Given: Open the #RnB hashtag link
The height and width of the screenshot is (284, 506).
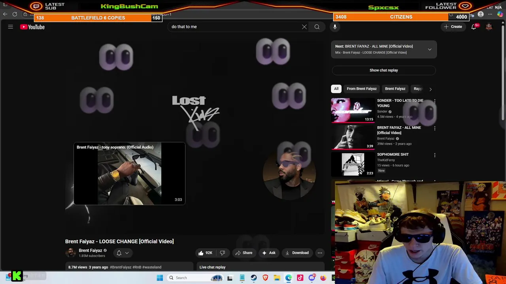Looking at the screenshot, I should tap(137, 267).
